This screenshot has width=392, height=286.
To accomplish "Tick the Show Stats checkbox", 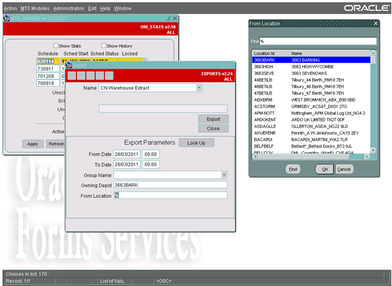I will 56,45.
